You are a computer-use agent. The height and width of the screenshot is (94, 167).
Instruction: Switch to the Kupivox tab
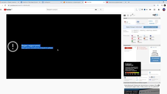coord(30,2)
